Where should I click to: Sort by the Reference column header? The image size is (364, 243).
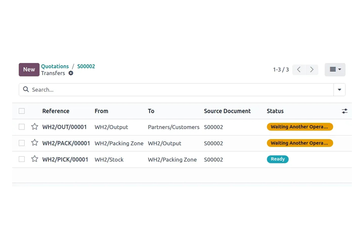(x=56, y=111)
